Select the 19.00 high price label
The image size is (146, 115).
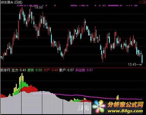click(38, 8)
